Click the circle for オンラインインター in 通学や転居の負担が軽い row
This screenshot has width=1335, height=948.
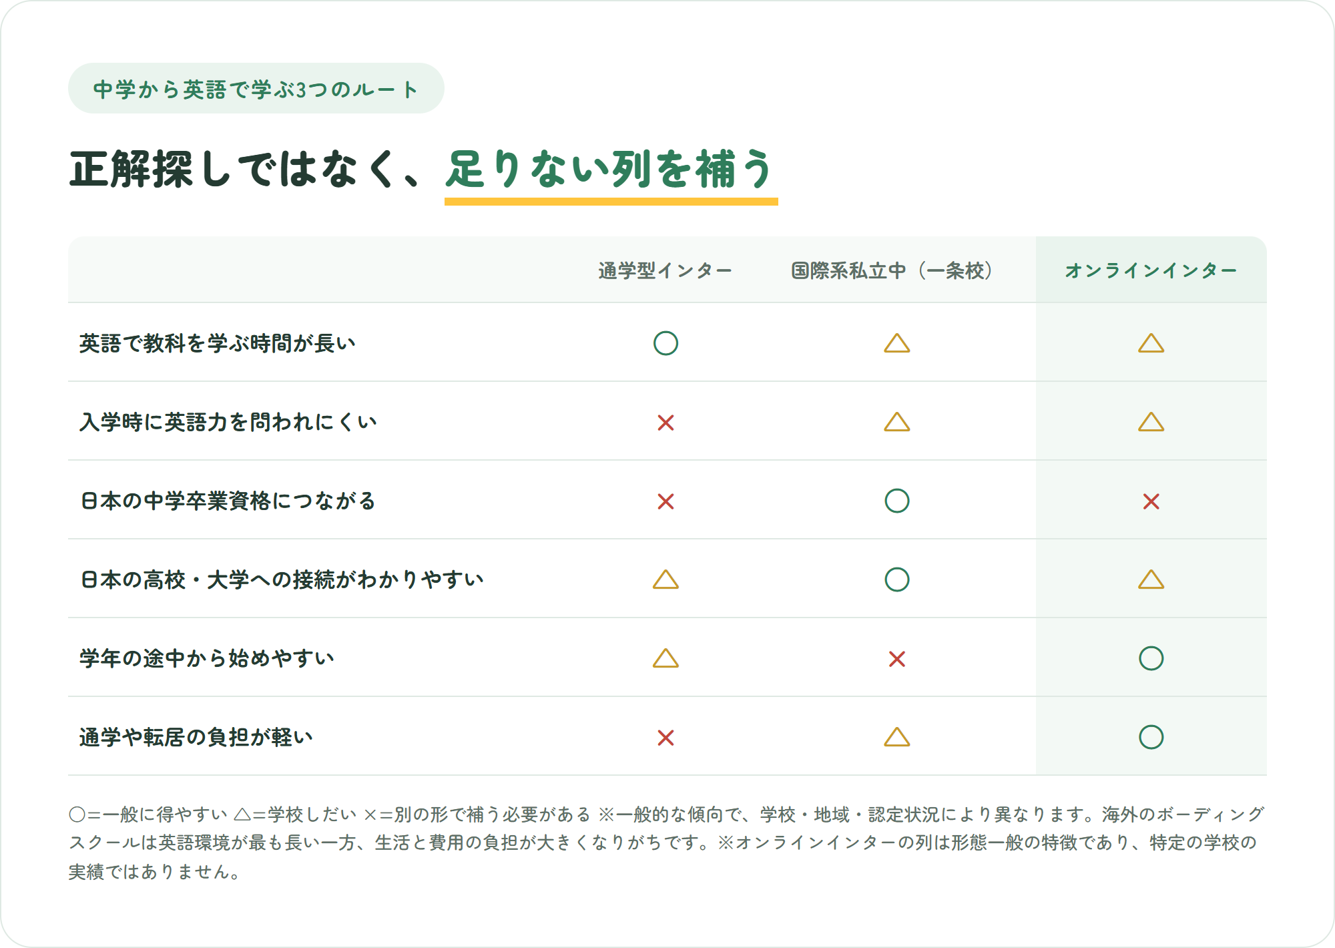click(x=1151, y=737)
